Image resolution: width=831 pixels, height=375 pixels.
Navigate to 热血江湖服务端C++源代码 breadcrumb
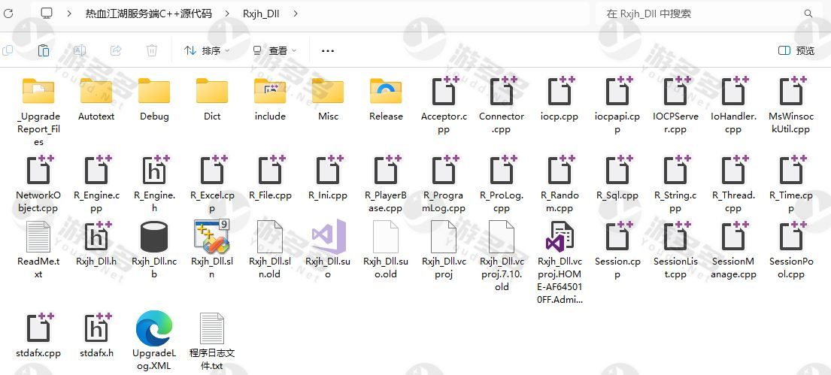[x=148, y=14]
